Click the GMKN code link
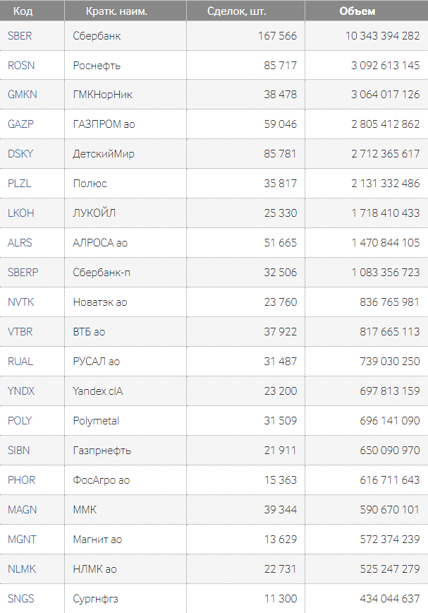 23,95
